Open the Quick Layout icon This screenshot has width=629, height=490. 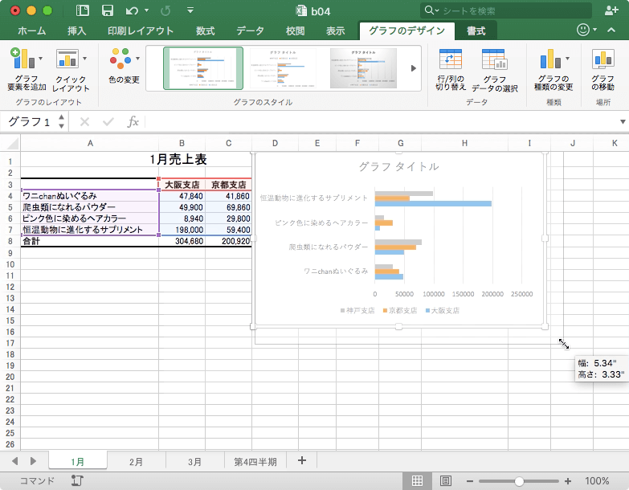tap(67, 59)
